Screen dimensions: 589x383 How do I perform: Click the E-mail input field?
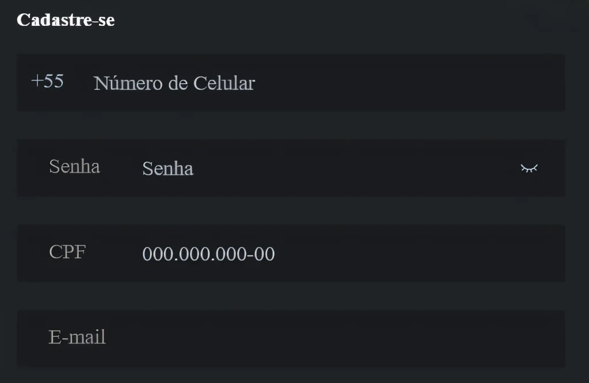(x=291, y=339)
